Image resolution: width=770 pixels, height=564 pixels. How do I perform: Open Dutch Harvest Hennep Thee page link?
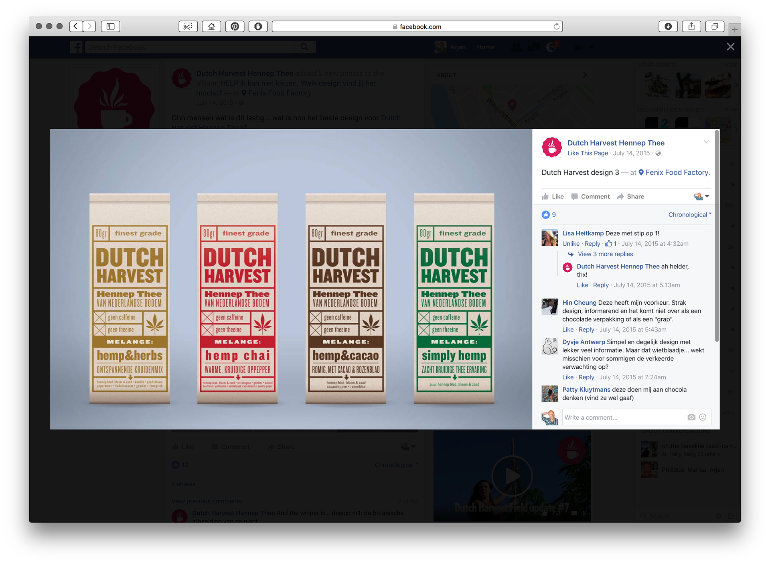[616, 143]
